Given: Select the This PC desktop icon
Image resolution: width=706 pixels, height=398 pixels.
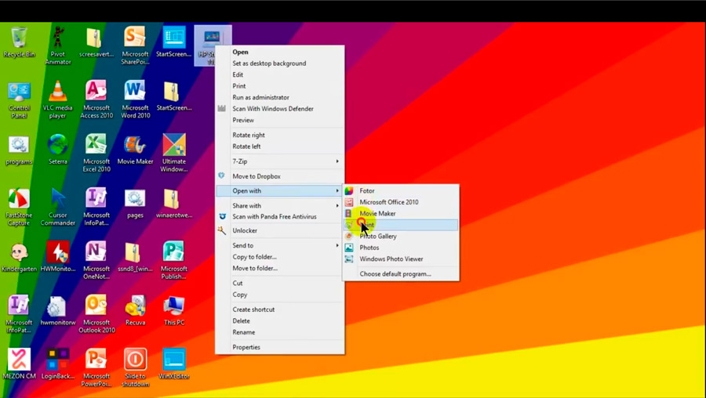Looking at the screenshot, I should tap(174, 311).
